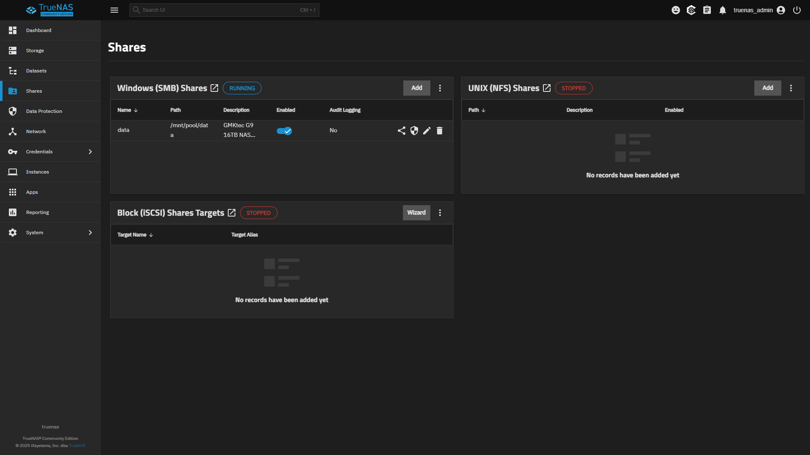Expand the Credentials sidebar submenu
810x455 pixels.
(x=90, y=152)
